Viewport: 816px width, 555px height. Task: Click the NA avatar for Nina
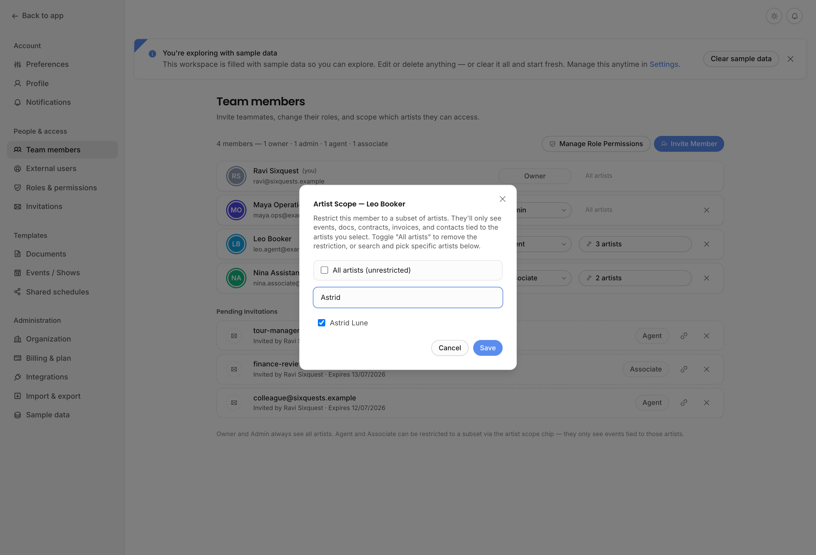click(236, 278)
